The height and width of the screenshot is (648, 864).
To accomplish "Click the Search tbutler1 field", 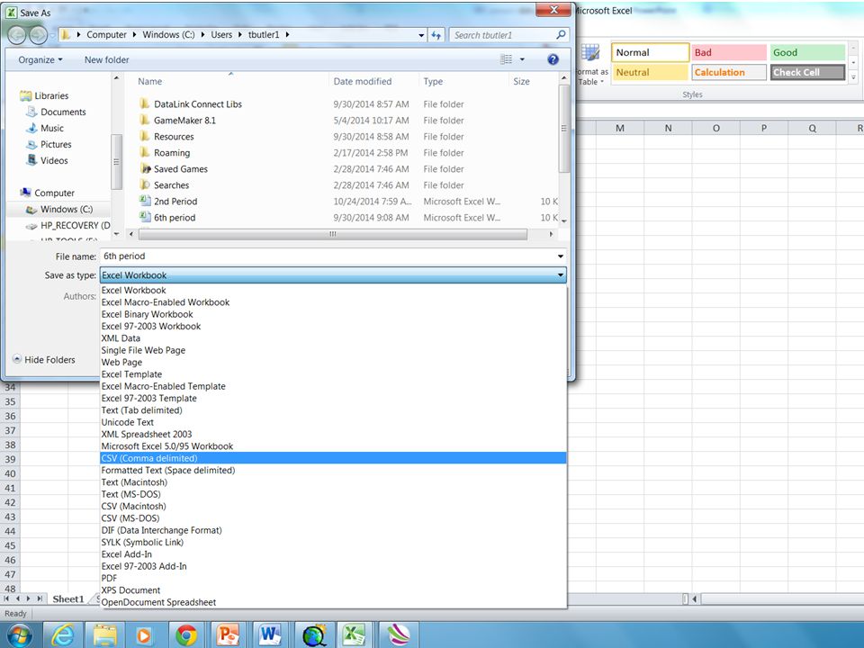I will 501,35.
